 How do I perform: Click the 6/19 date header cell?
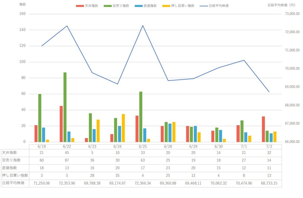(x=42, y=147)
